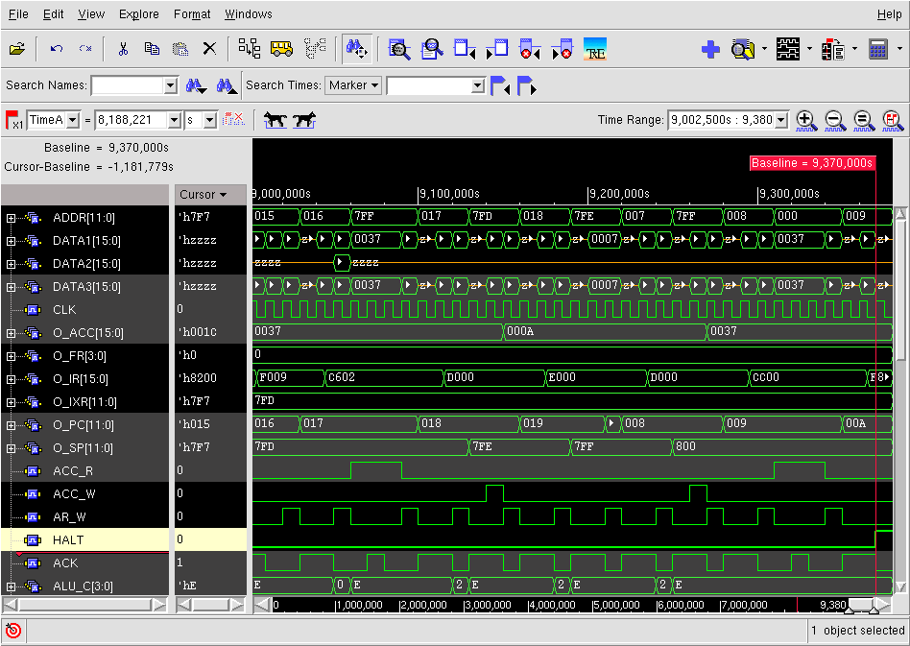Click the red target status icon
The height and width of the screenshot is (646, 910).
[x=12, y=631]
